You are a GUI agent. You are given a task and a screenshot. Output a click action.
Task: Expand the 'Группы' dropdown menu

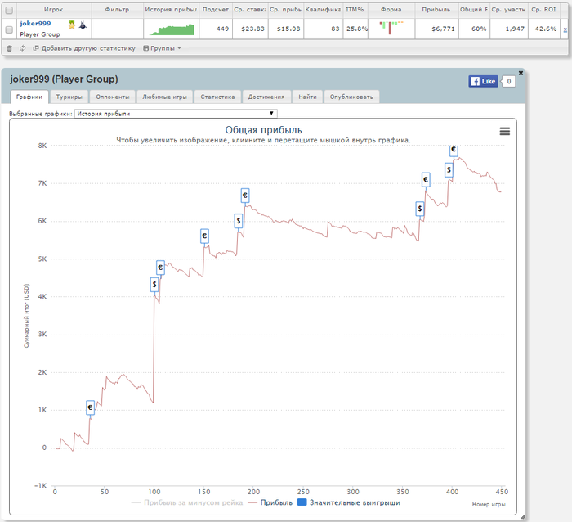click(162, 48)
